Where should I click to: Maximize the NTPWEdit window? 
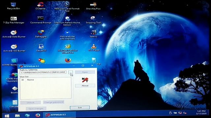click(x=83, y=66)
